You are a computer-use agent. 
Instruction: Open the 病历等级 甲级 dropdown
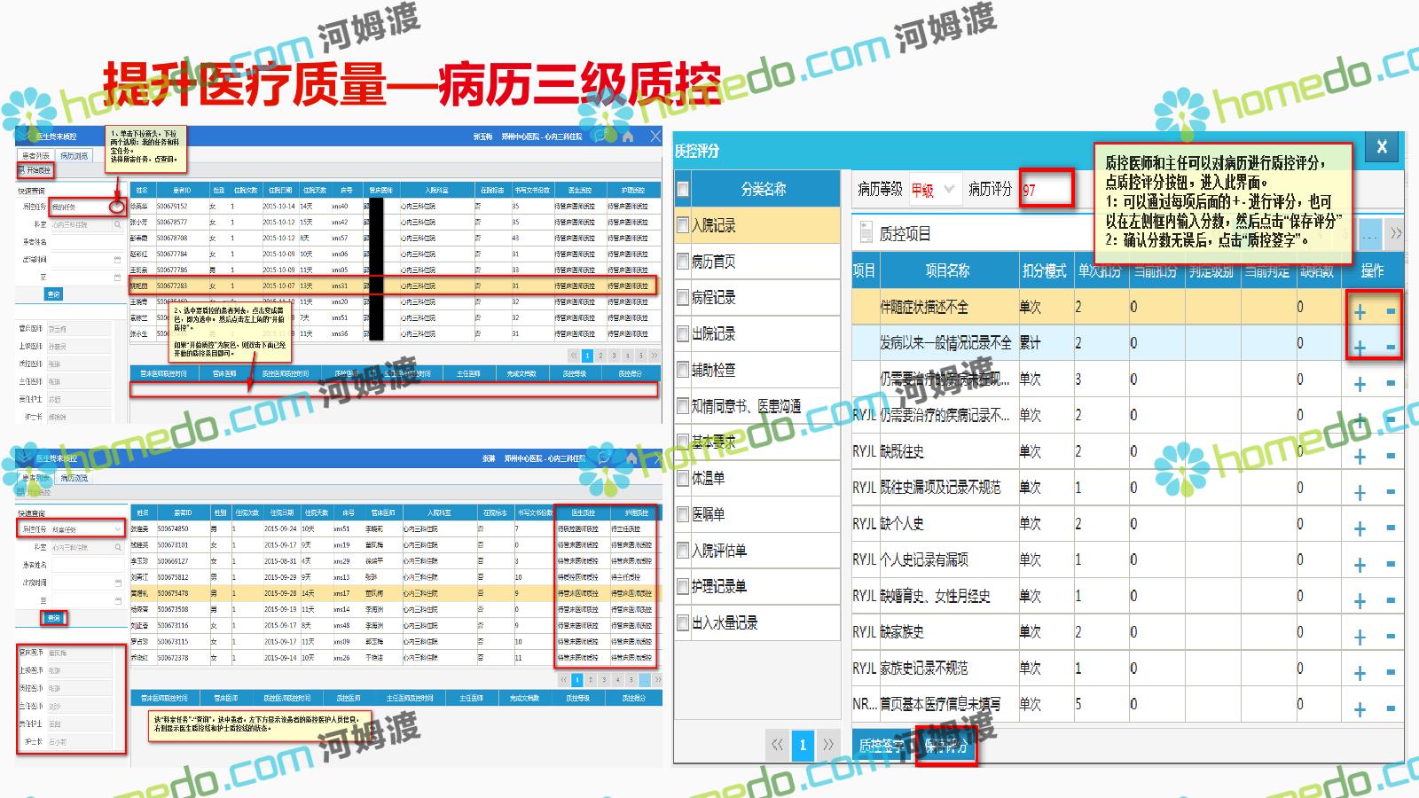click(x=948, y=189)
